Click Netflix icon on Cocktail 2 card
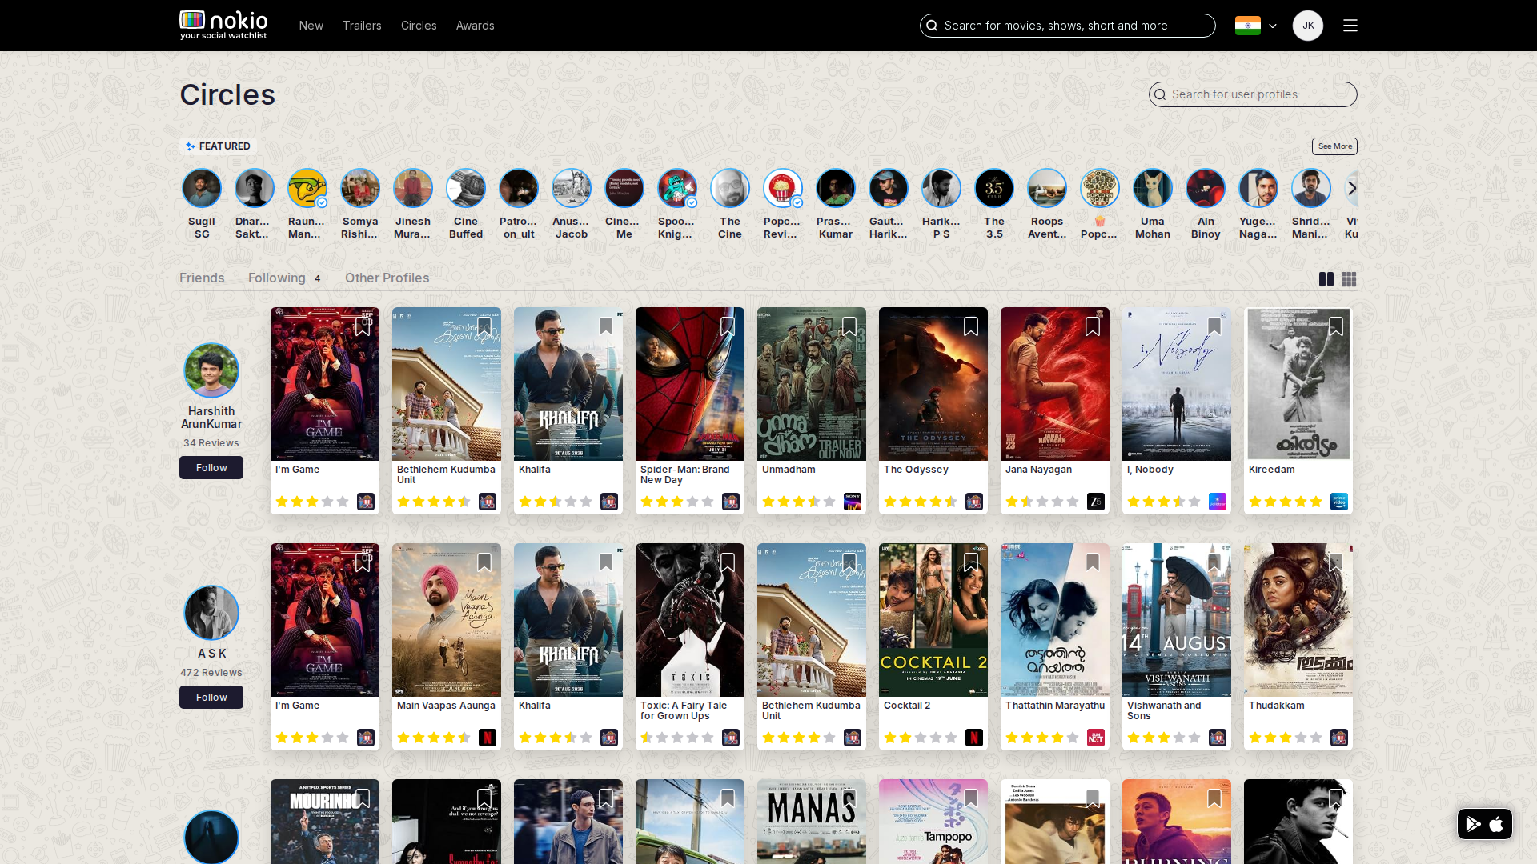Image resolution: width=1537 pixels, height=864 pixels. pos(974,738)
